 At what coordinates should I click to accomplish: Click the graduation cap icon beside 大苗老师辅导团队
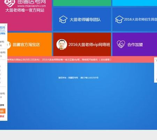point(63,19)
